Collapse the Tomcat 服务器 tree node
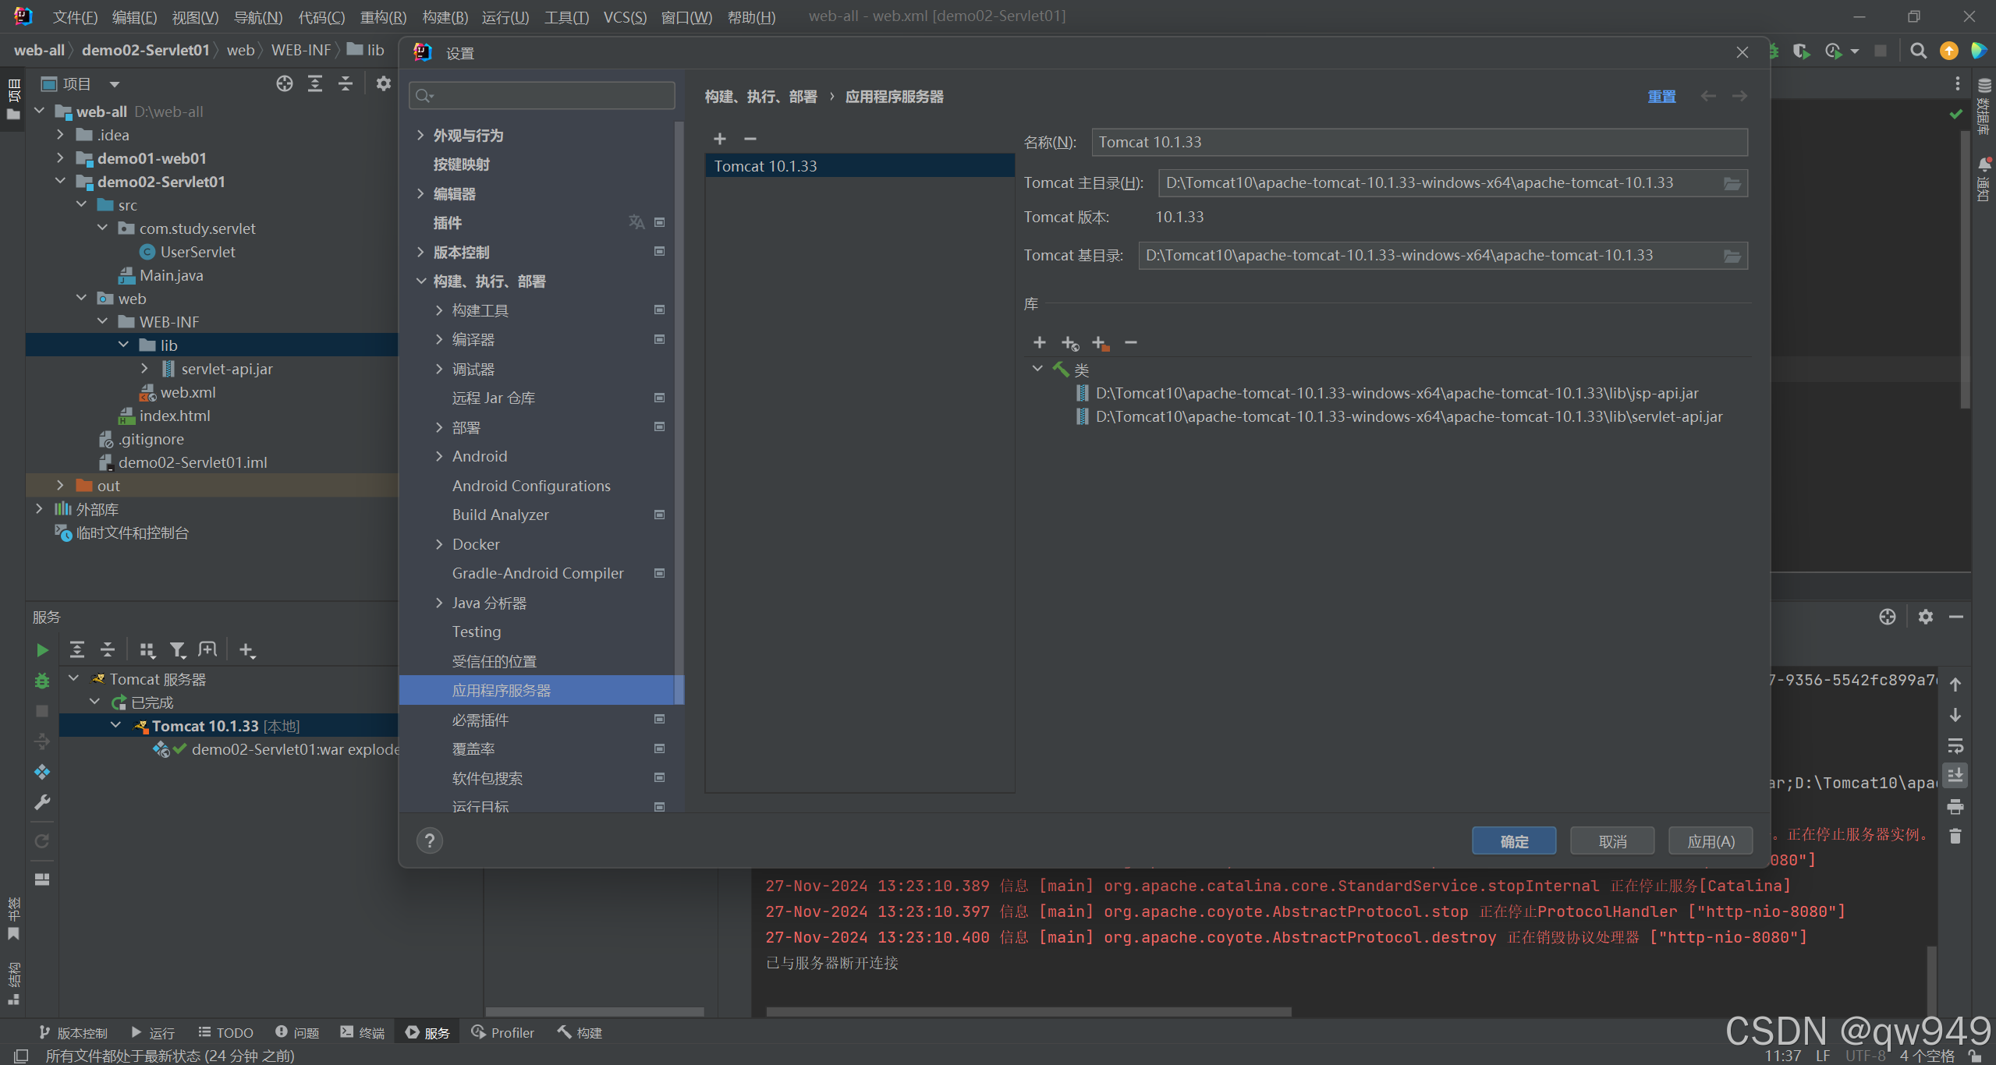The image size is (1996, 1065). (73, 678)
